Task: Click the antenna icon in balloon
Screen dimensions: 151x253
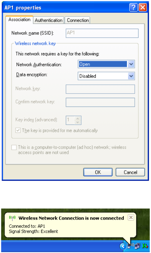Action: [x=12, y=218]
